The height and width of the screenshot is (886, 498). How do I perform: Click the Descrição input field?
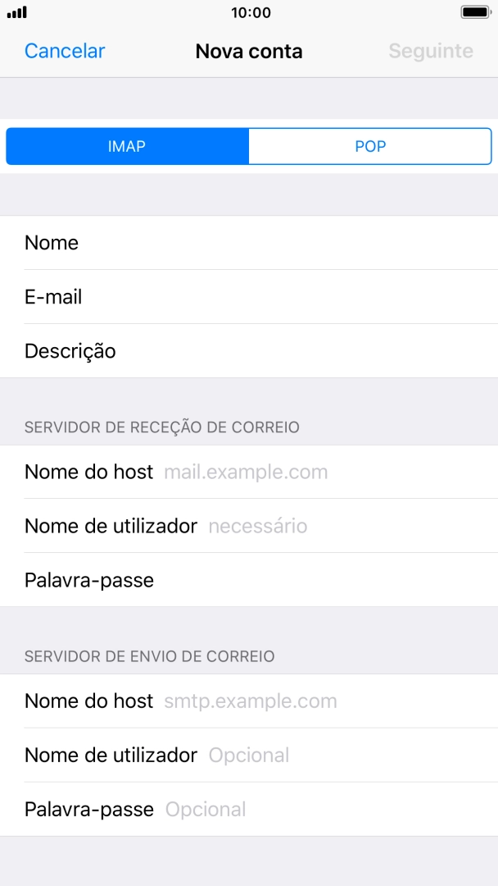click(246, 351)
